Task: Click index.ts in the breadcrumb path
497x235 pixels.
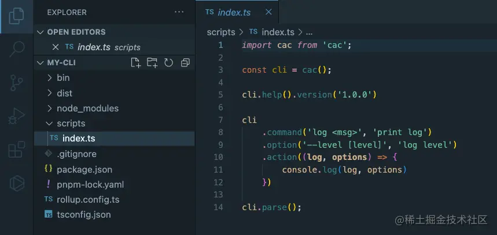Action: click(x=278, y=32)
